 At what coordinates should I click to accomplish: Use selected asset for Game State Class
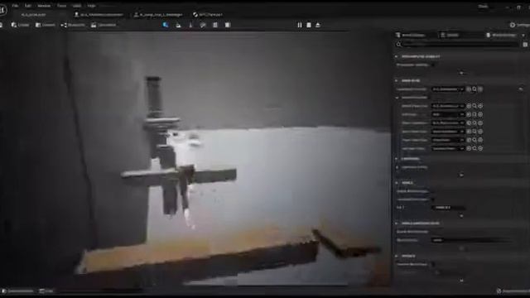[469, 132]
